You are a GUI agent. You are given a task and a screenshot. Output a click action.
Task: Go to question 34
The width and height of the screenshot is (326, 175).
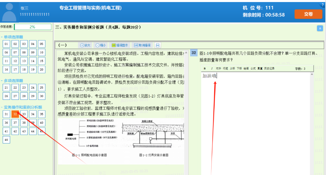pyautogui.click(x=33, y=114)
